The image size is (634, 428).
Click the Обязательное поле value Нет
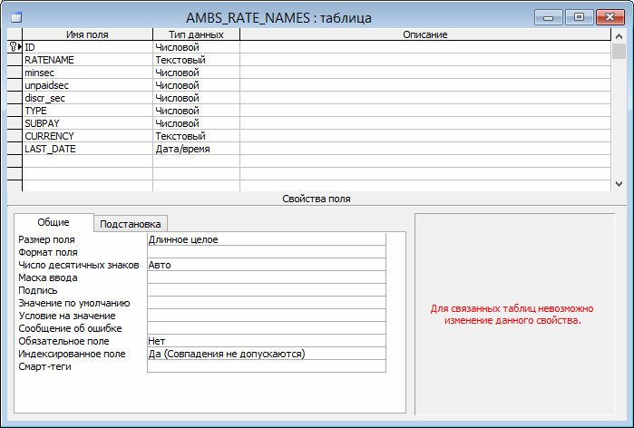point(266,341)
